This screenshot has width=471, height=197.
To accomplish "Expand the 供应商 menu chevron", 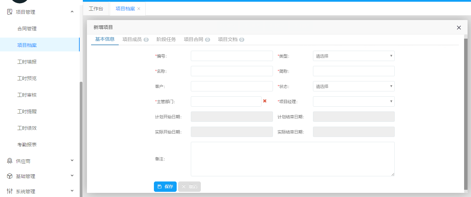I will coord(72,160).
